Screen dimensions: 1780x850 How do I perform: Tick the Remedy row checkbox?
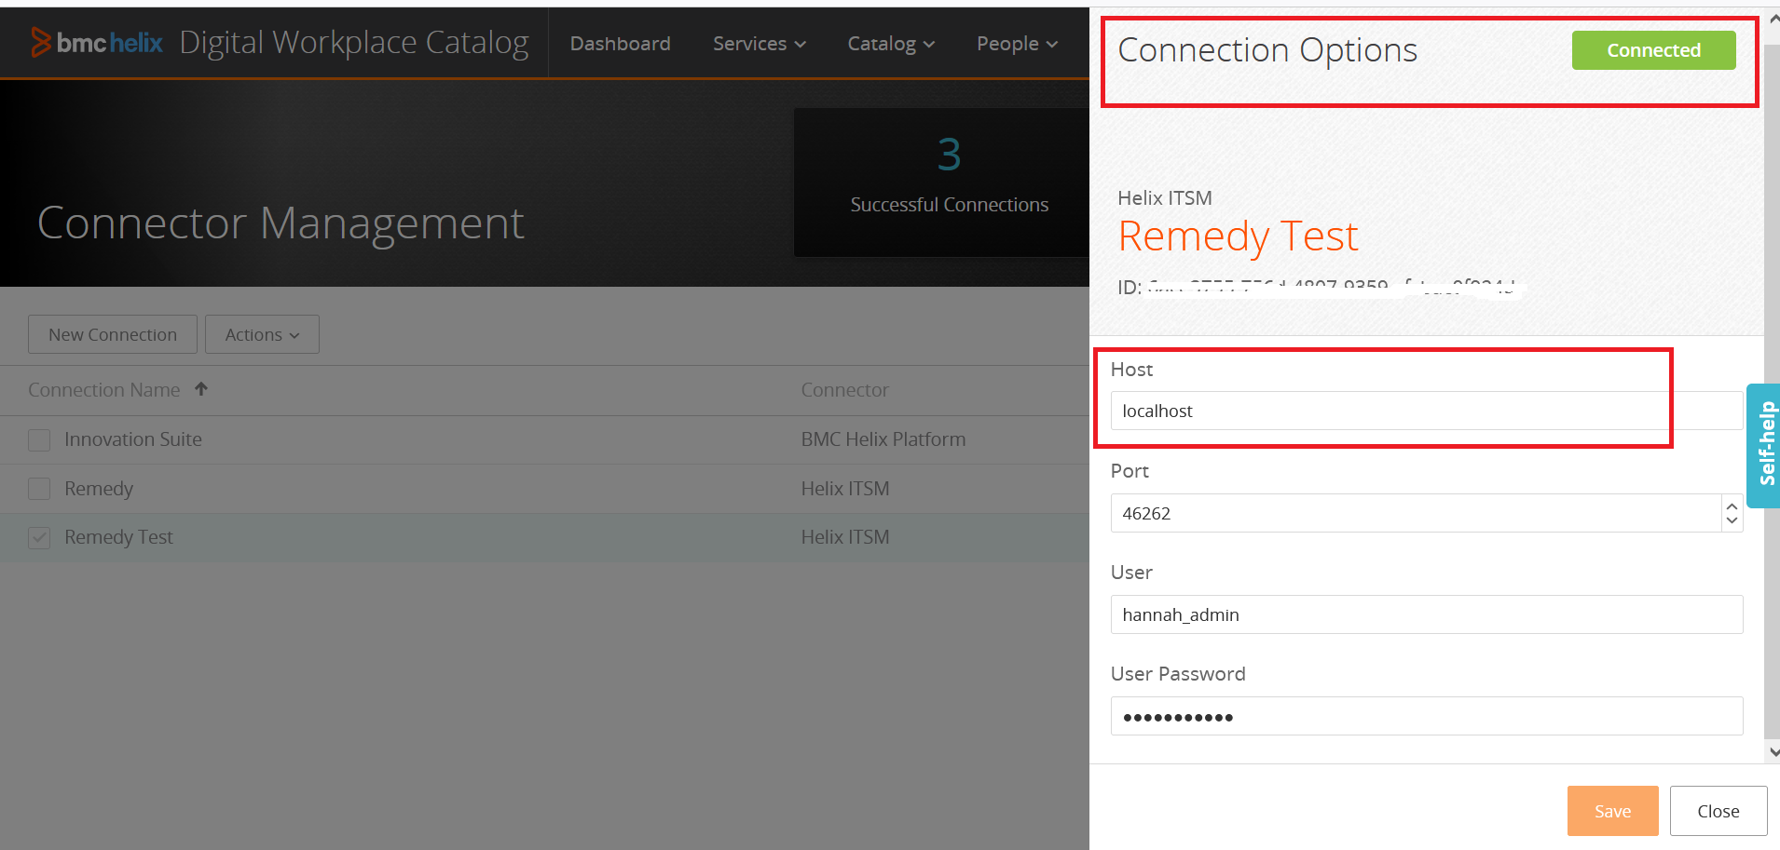(x=39, y=489)
